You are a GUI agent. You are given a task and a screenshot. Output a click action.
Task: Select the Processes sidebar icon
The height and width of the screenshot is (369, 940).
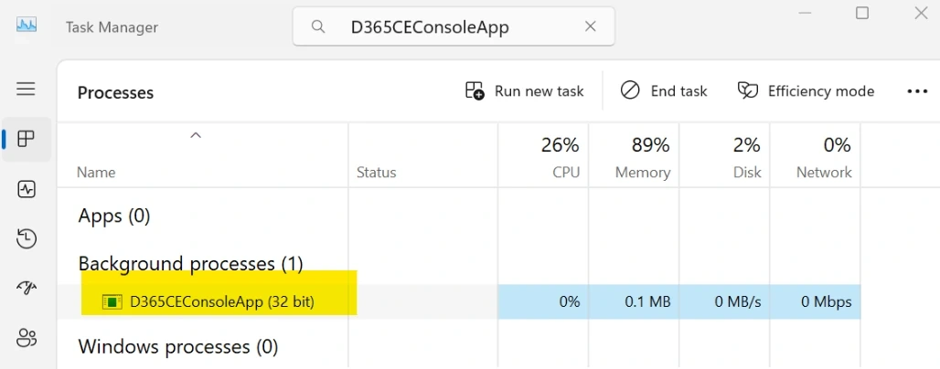pyautogui.click(x=27, y=139)
